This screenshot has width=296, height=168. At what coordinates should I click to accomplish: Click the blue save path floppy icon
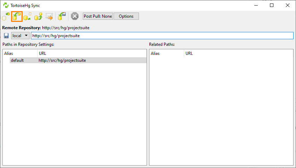pyautogui.click(x=6, y=36)
